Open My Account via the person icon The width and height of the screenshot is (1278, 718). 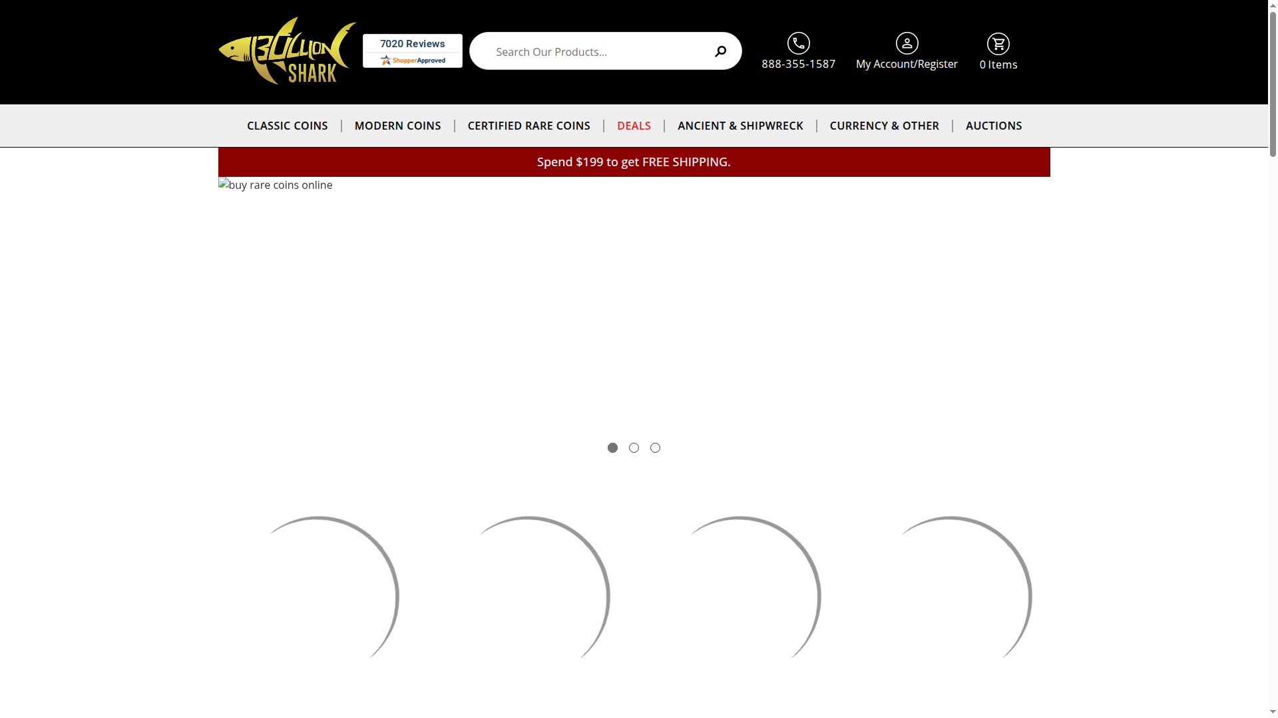907,43
